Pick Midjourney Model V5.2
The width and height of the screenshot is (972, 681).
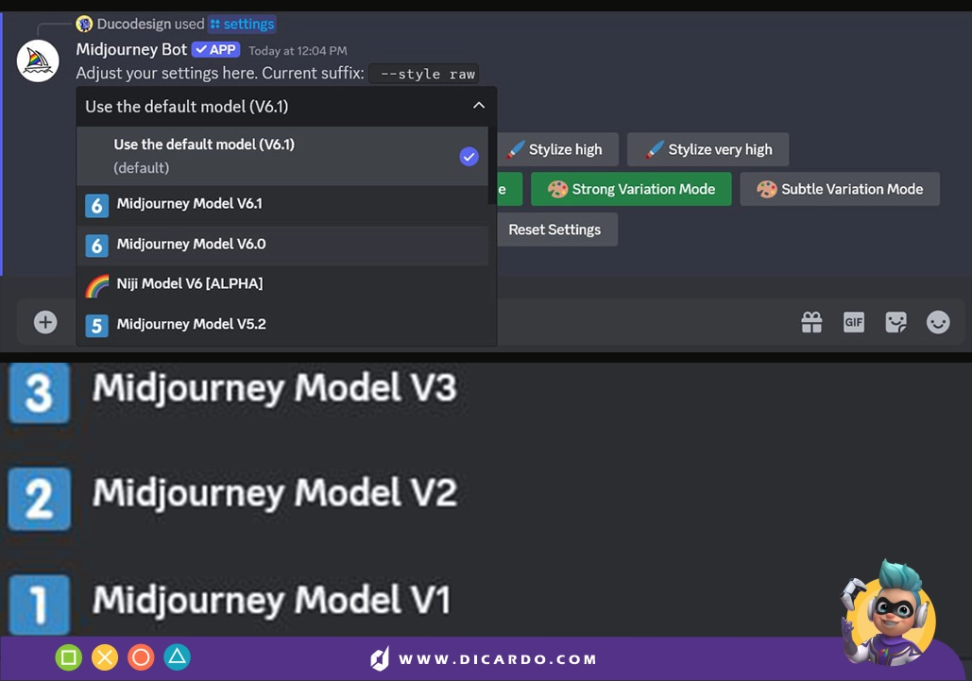pyautogui.click(x=282, y=325)
